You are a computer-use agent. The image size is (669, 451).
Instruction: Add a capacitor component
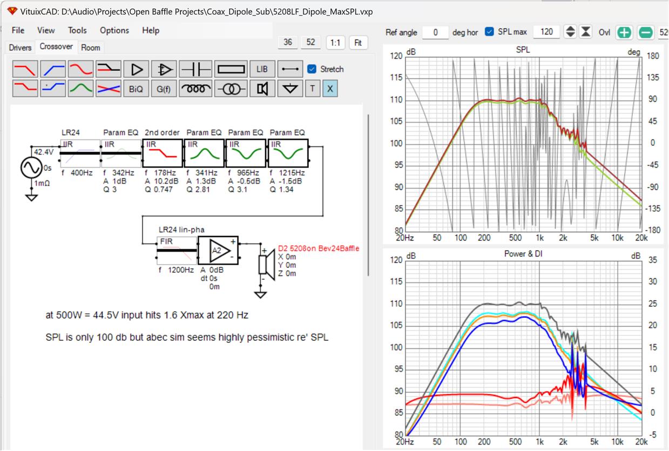pos(196,69)
